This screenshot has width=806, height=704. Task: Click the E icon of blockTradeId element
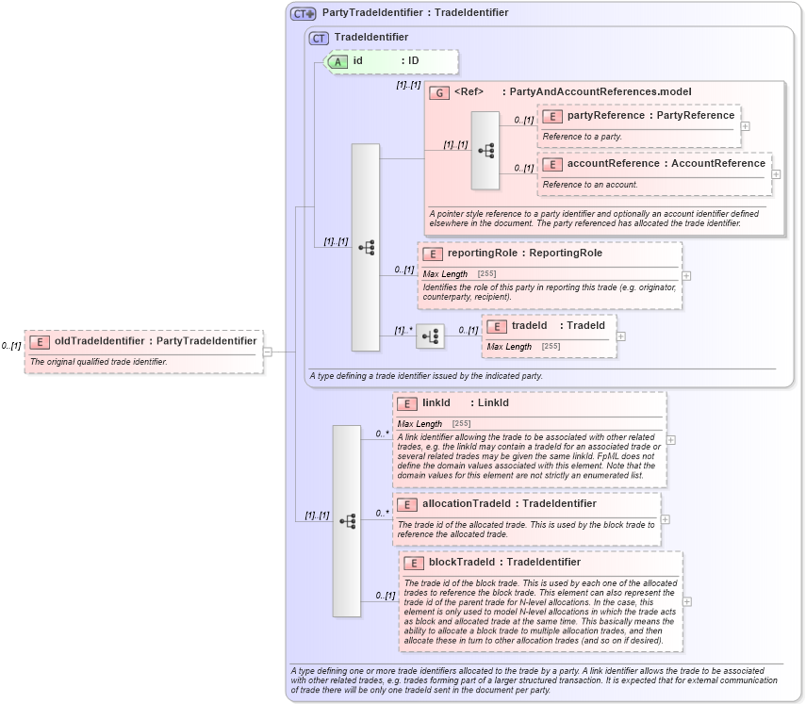(413, 564)
